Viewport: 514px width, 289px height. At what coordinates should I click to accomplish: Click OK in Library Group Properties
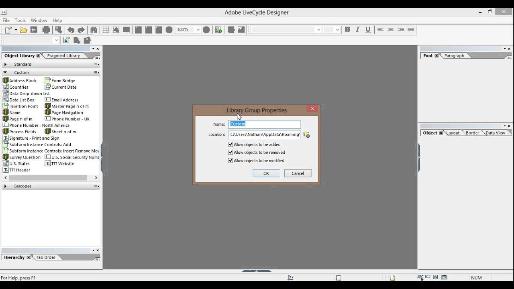coord(266,173)
